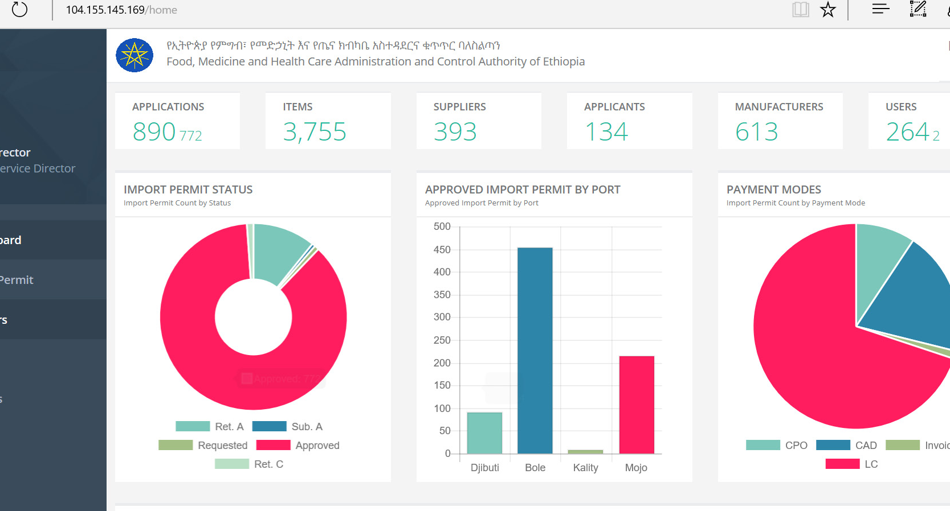Open the browser hub lines icon

point(880,9)
